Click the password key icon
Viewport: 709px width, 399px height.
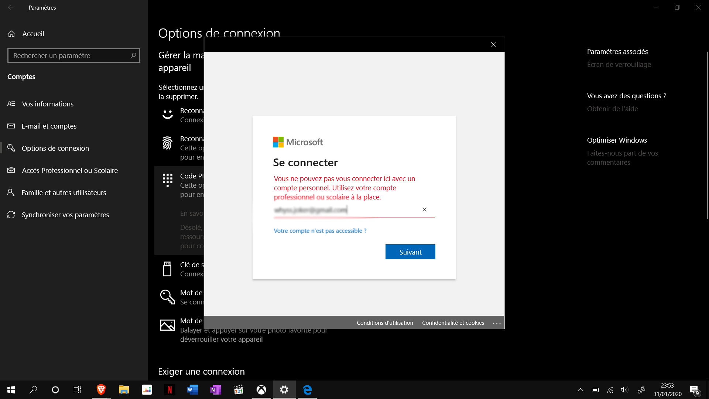[168, 297]
